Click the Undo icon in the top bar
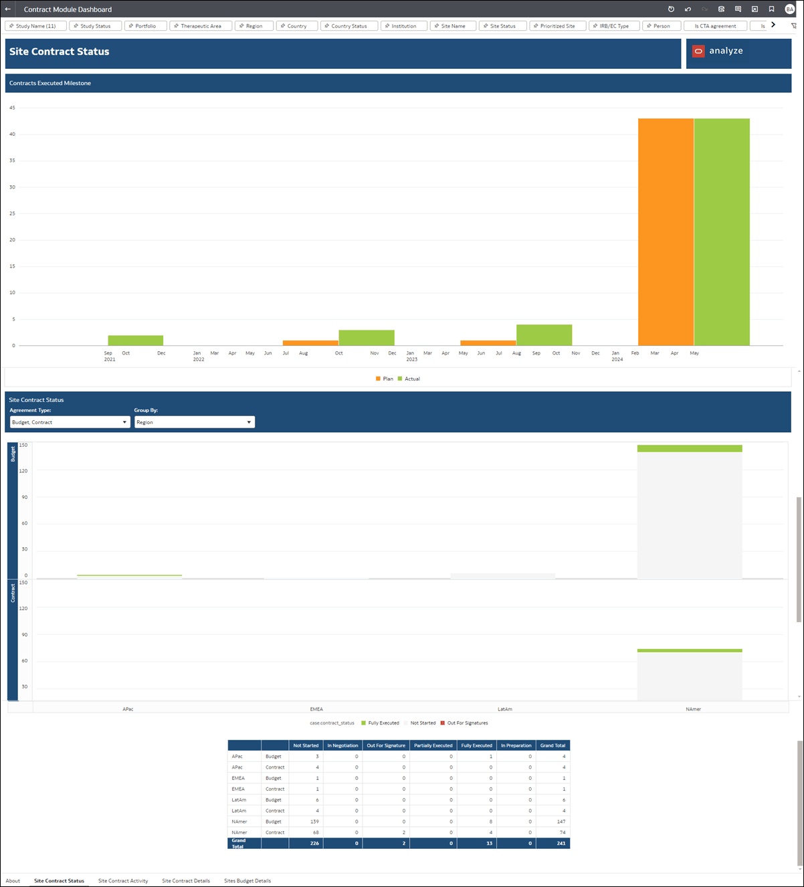804x887 pixels. 687,9
